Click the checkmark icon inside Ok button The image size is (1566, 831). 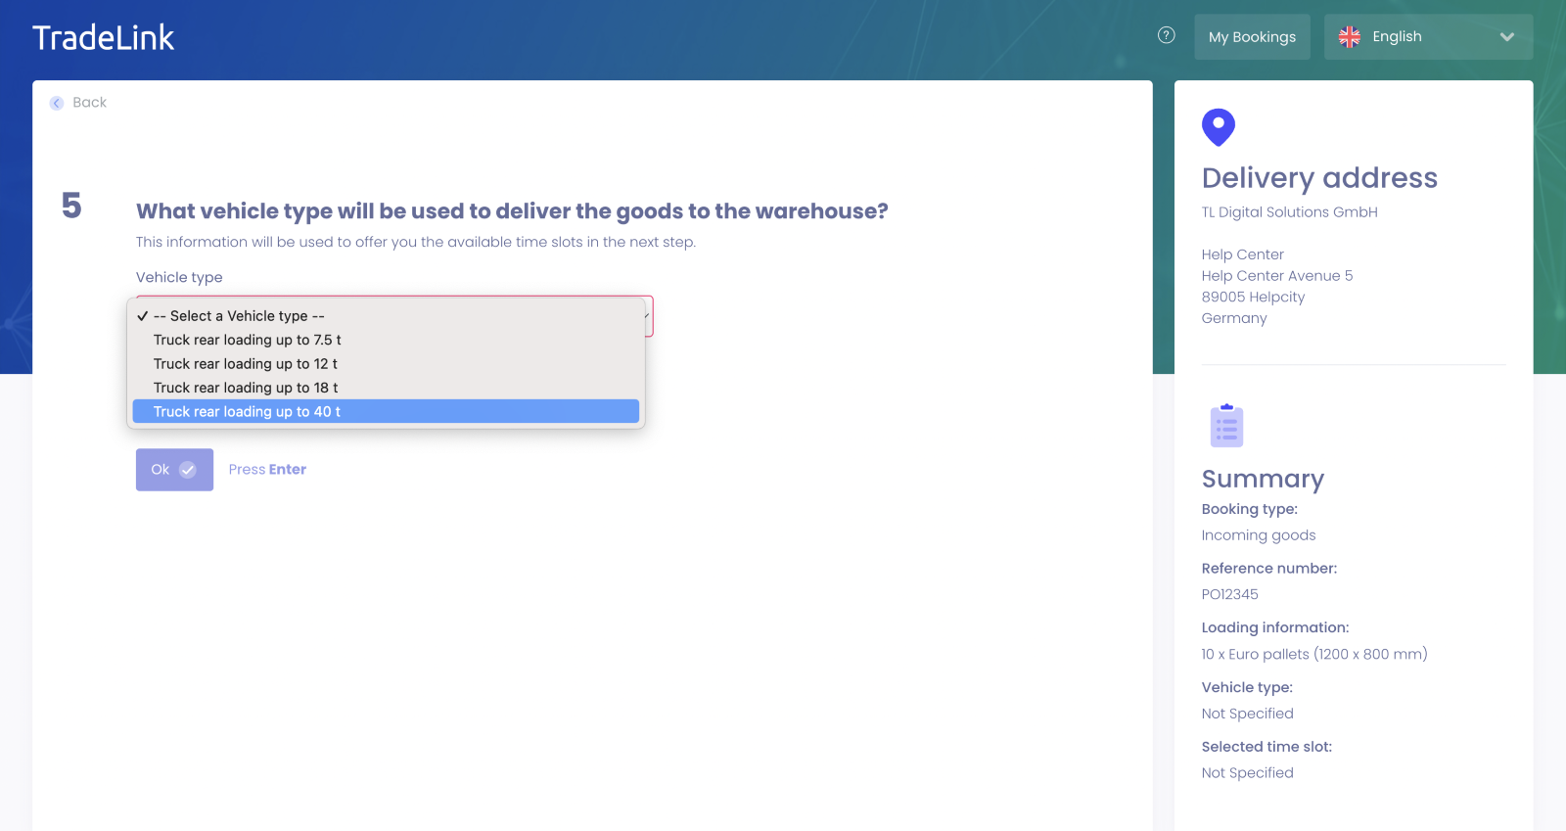pyautogui.click(x=188, y=470)
